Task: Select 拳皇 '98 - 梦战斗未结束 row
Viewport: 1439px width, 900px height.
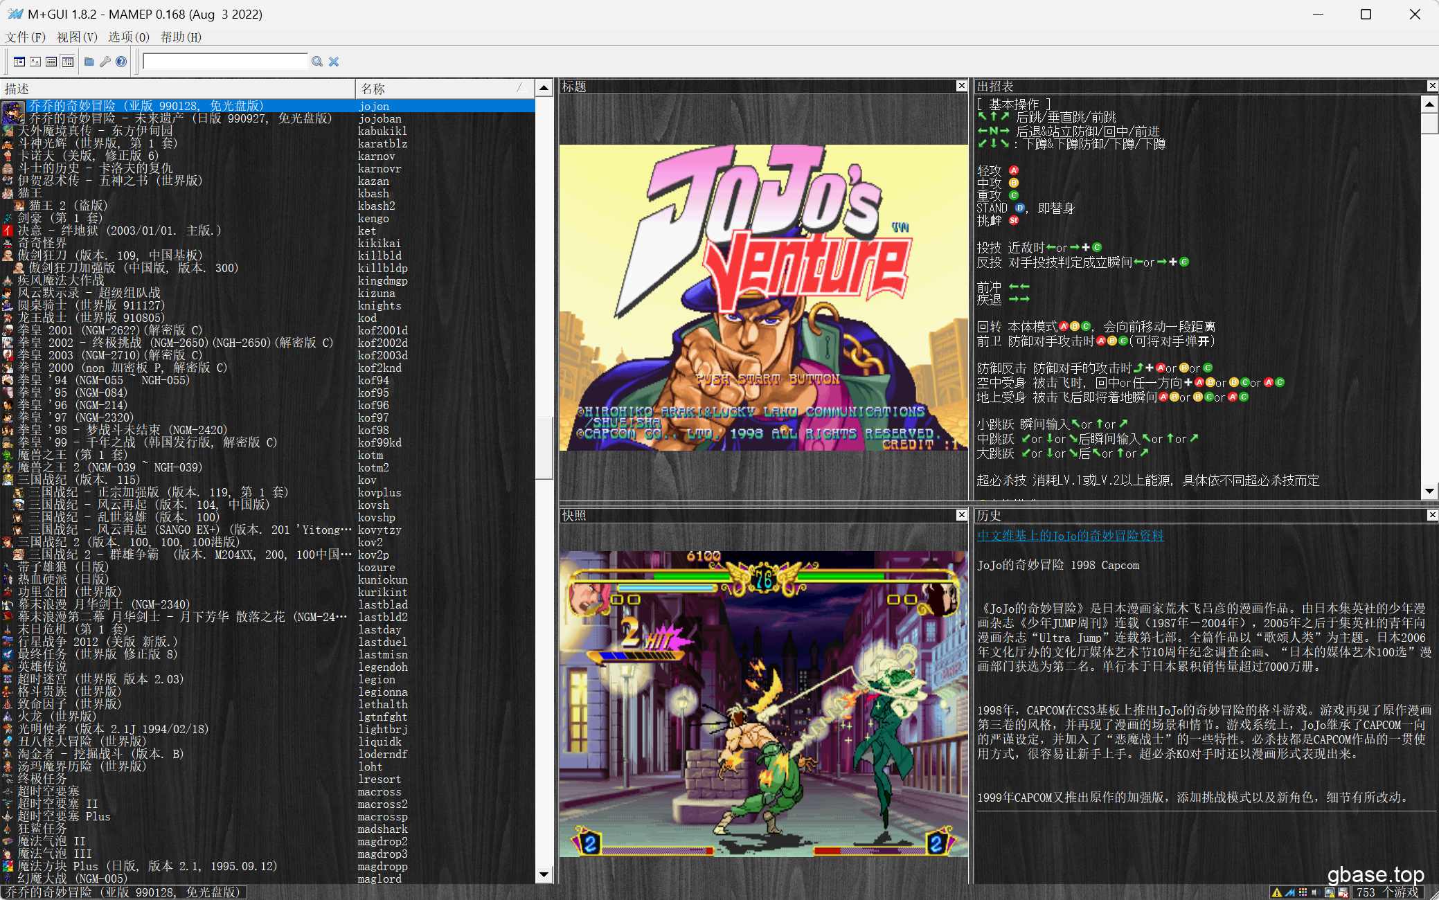Action: click(x=267, y=430)
